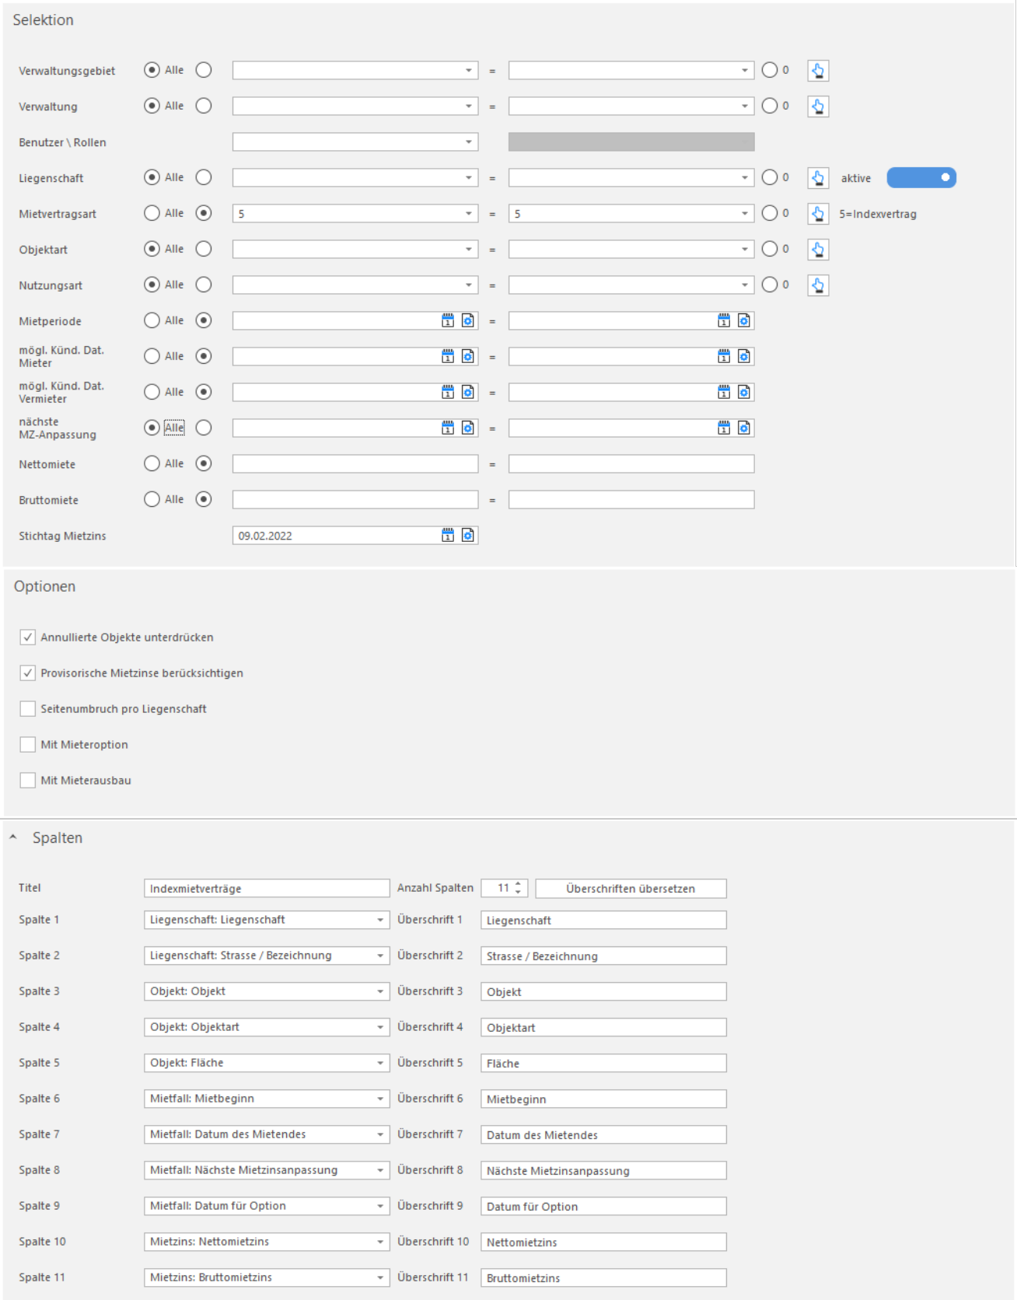
Task: Open calendar icon for Stichtag Mietzins
Action: [448, 535]
